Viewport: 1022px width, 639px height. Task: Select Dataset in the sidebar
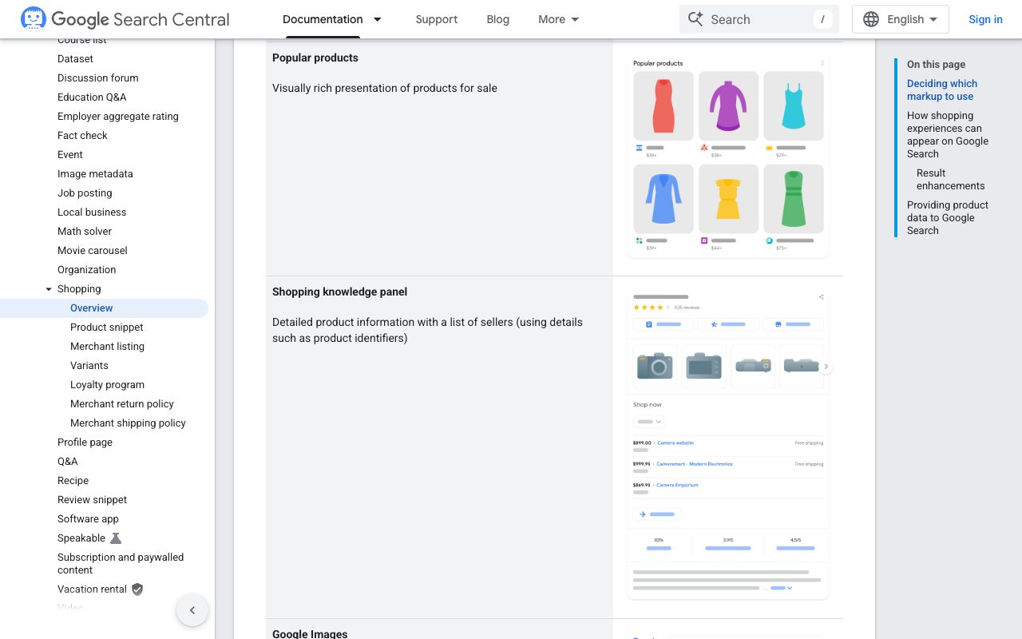75,59
